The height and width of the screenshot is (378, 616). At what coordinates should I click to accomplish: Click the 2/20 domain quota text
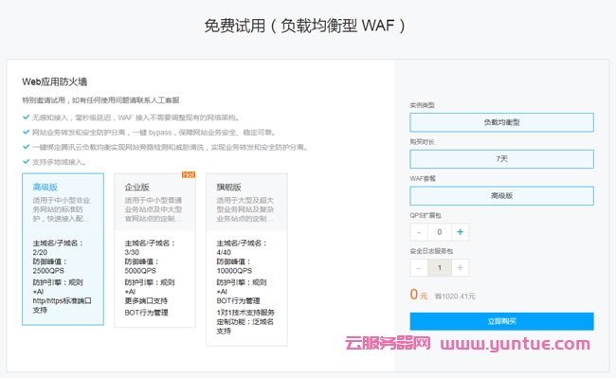[x=40, y=252]
